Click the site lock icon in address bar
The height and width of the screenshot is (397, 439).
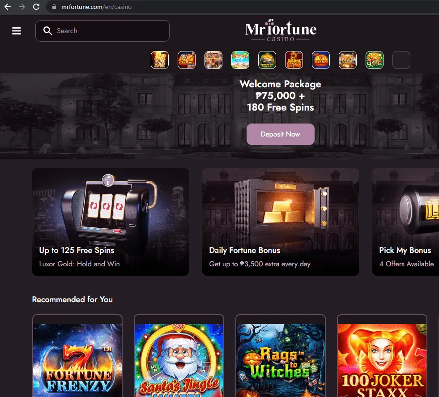tap(54, 7)
